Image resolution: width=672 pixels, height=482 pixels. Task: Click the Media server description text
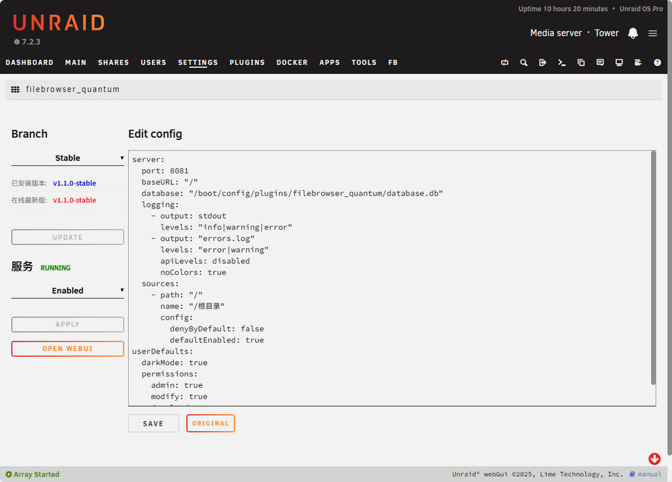pos(556,33)
